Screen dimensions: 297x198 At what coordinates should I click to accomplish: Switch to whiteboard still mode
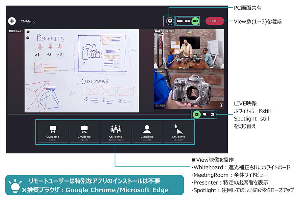tap(205, 114)
